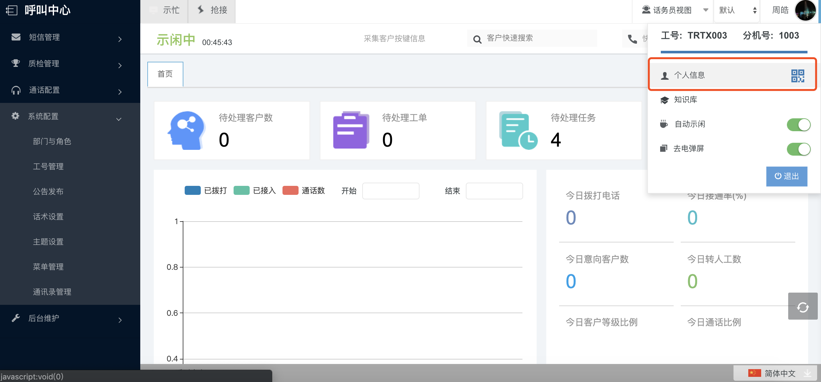Click the sidebar collapse icon beside 呼叫中心

(12, 10)
